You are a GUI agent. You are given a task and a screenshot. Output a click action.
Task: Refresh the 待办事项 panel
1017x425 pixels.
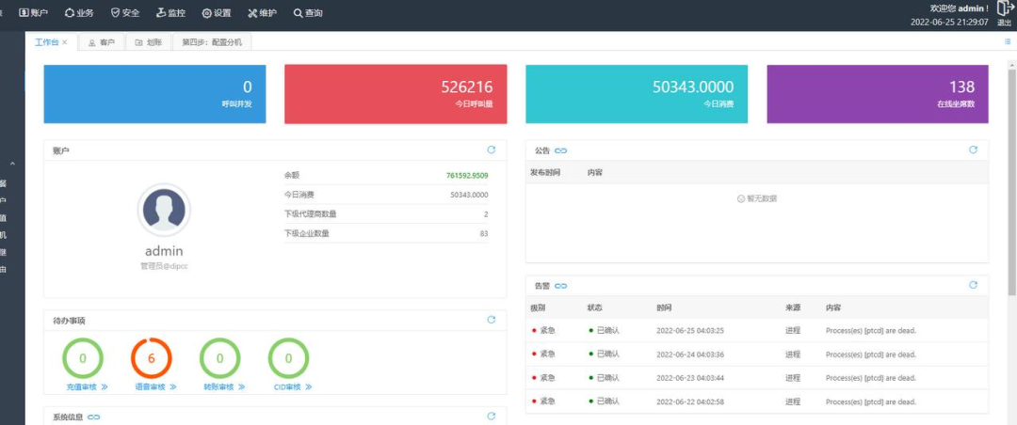(491, 320)
